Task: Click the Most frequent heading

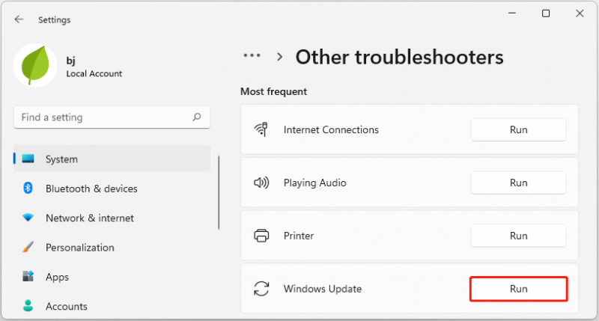Action: point(273,91)
